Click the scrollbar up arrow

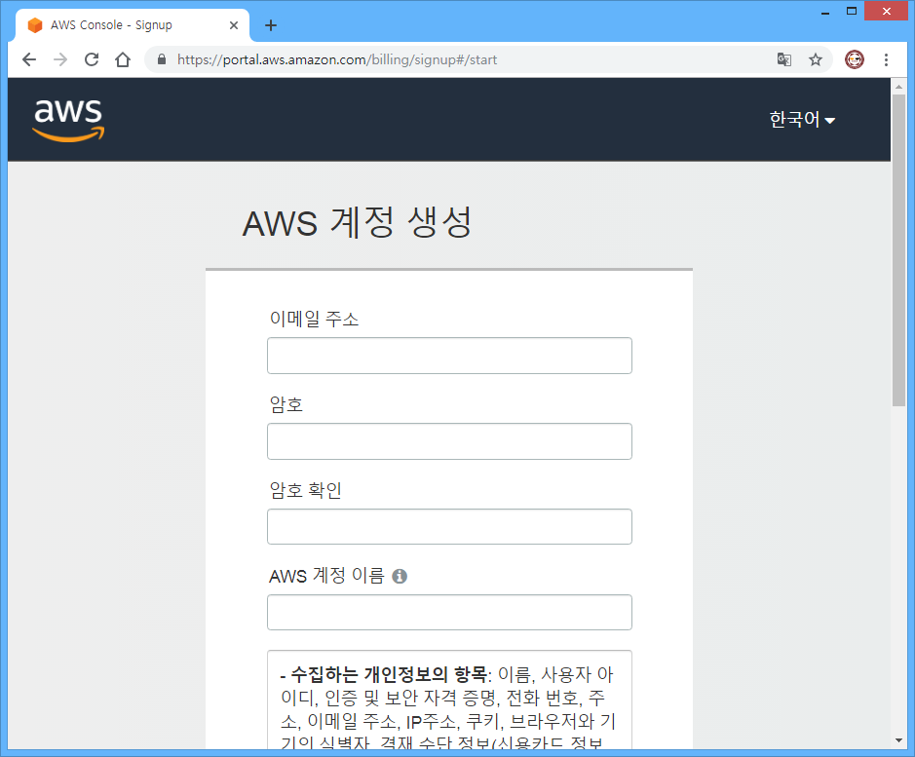click(x=898, y=87)
